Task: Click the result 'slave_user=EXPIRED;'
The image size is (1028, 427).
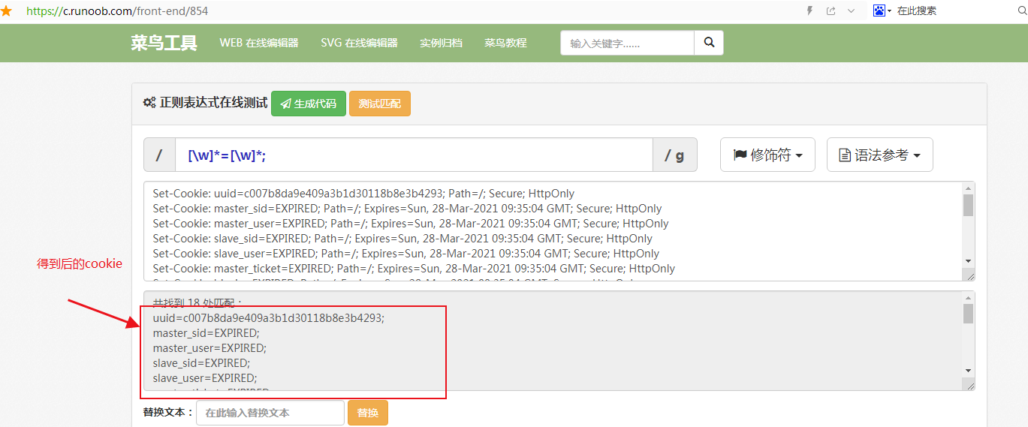Action: pos(204,377)
